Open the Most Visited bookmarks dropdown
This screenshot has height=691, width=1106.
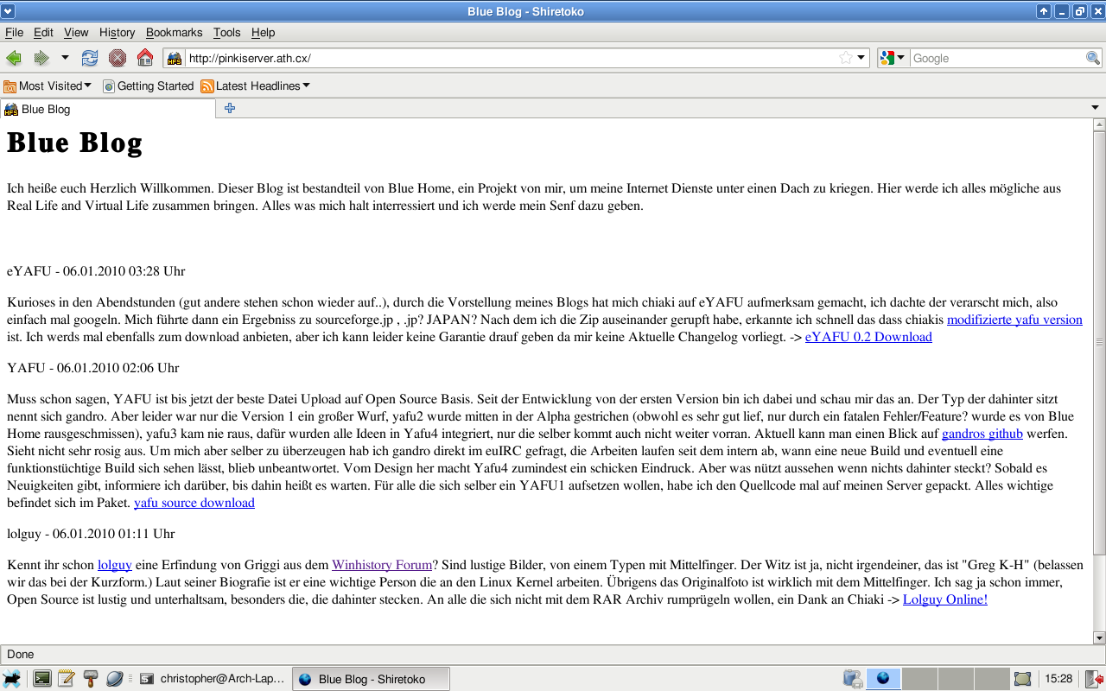click(48, 86)
